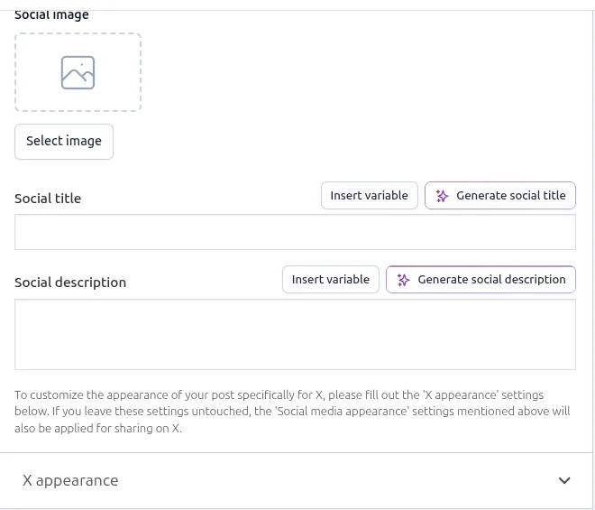Click sparkle icon on Generate social description
Screen dimensions: 595x510
click(403, 280)
